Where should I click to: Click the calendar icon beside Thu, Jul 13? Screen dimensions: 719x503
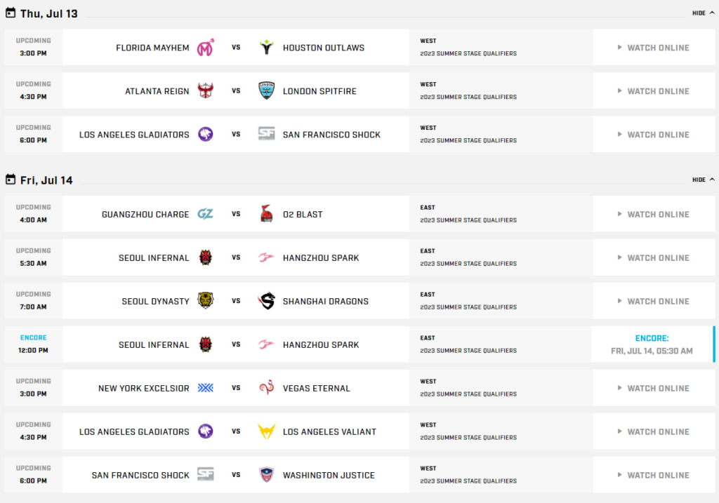pos(10,13)
